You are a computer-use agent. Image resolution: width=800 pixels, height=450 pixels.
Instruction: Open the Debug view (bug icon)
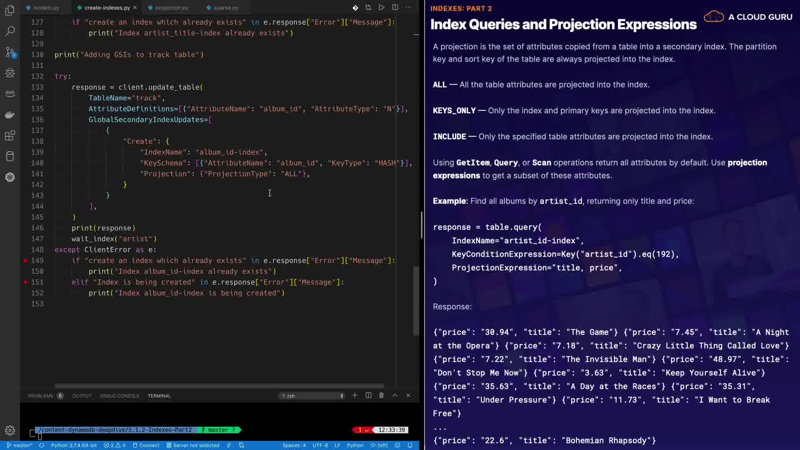click(10, 73)
